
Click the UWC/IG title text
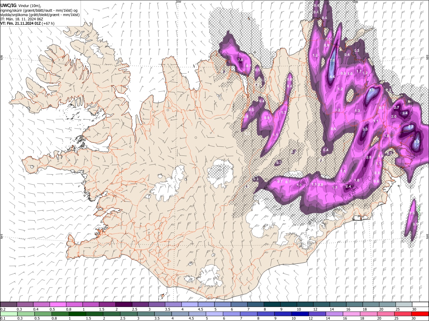pyautogui.click(x=8, y=5)
